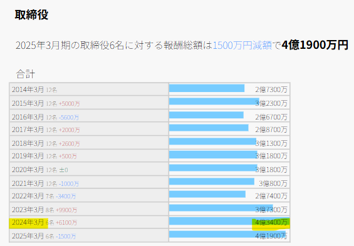Click the 2017年3月 blue bar
The height and width of the screenshot is (246, 354).
[x=209, y=128]
